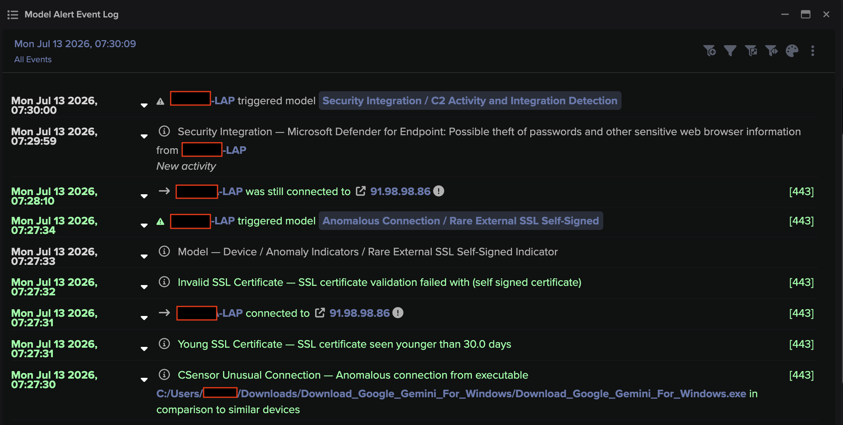843x425 pixels.
Task: Click timestamp Mon Jul 13 2026, 07:27:32
Action: [x=54, y=287]
